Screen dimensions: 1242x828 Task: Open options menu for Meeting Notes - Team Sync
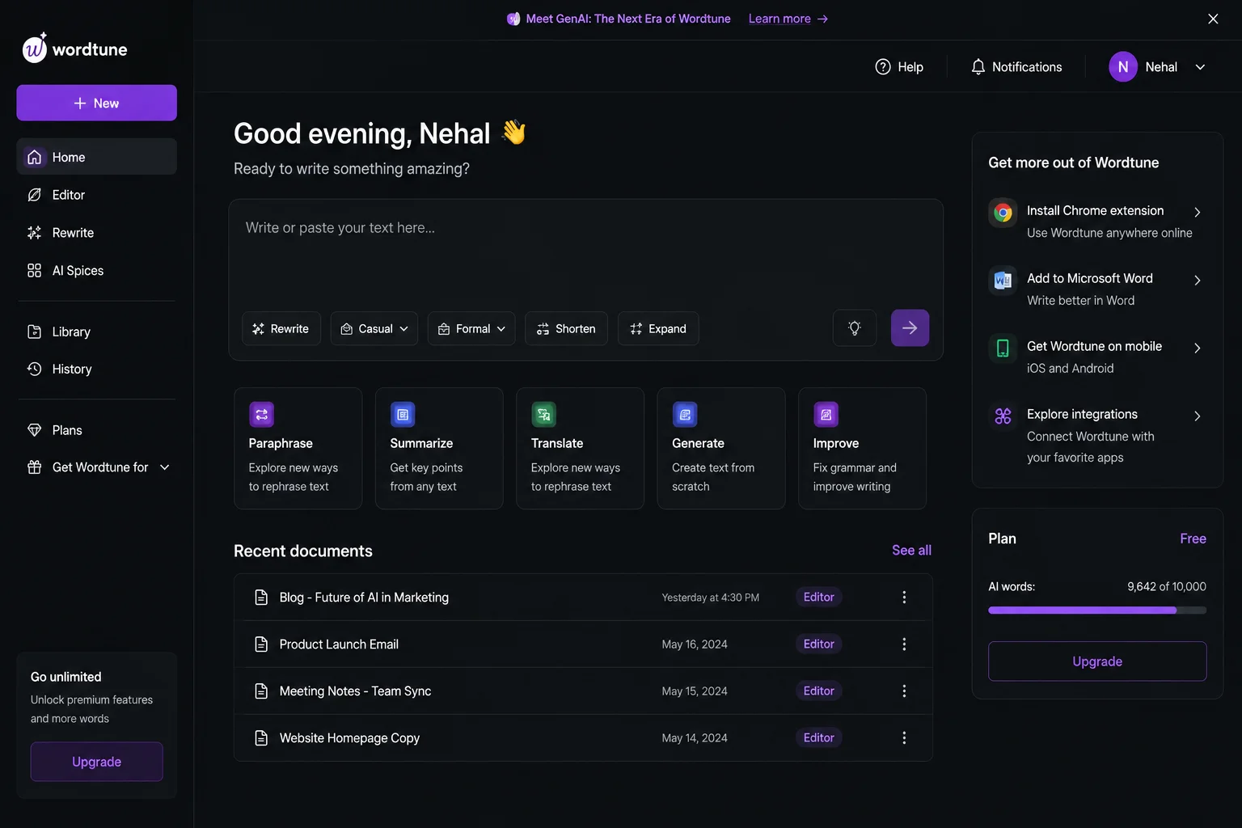(x=904, y=691)
